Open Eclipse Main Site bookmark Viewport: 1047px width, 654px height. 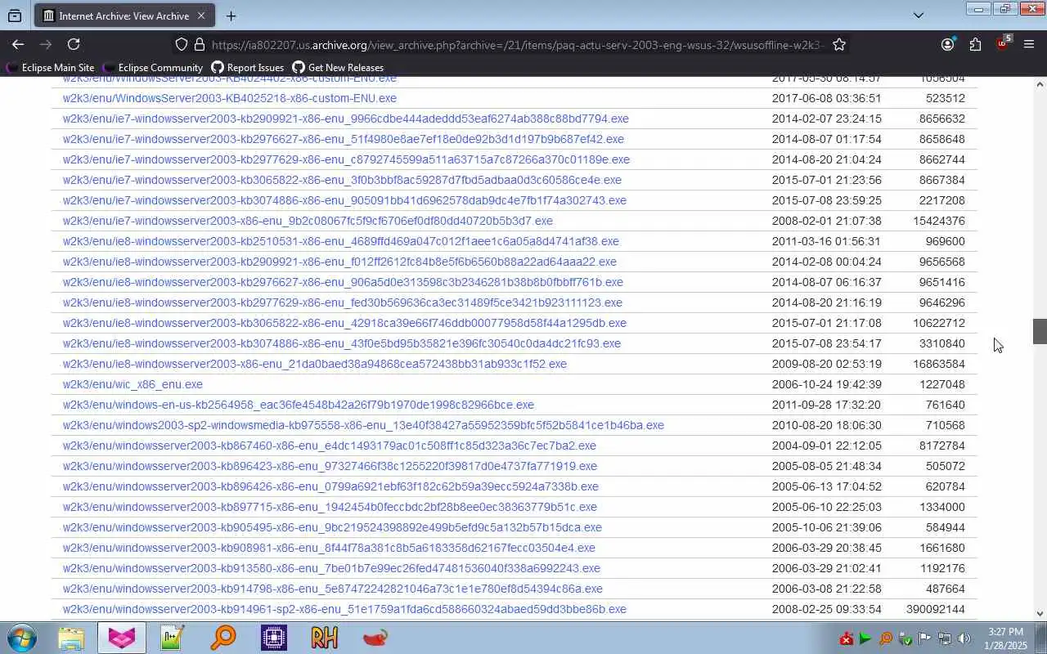[x=50, y=67]
